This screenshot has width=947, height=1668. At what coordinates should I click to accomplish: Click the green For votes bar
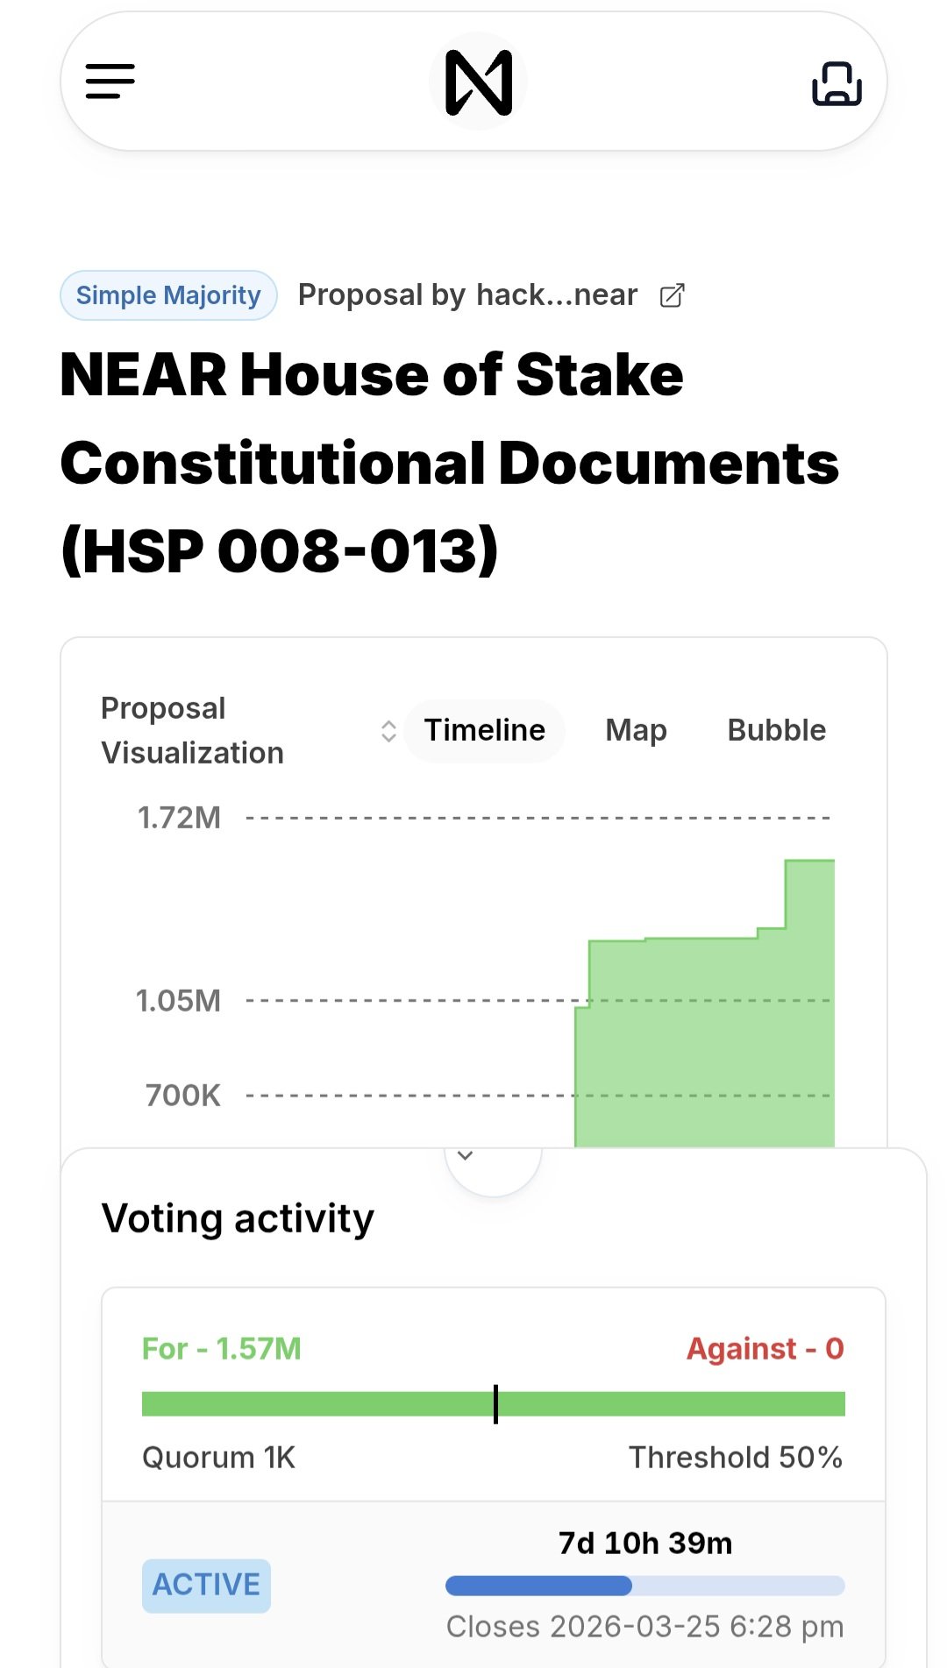click(316, 1404)
